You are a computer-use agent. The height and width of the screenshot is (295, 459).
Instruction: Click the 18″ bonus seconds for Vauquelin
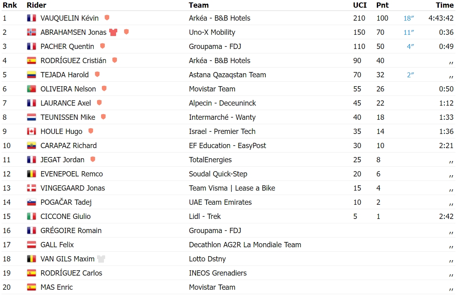click(x=408, y=18)
